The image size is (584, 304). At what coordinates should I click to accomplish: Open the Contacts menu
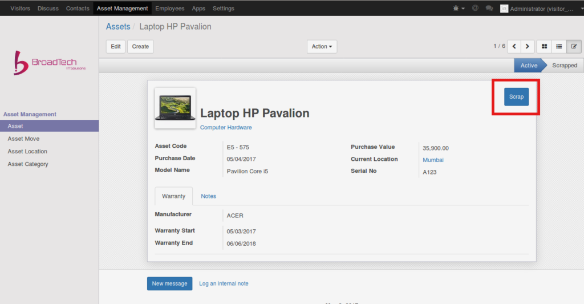click(x=78, y=8)
